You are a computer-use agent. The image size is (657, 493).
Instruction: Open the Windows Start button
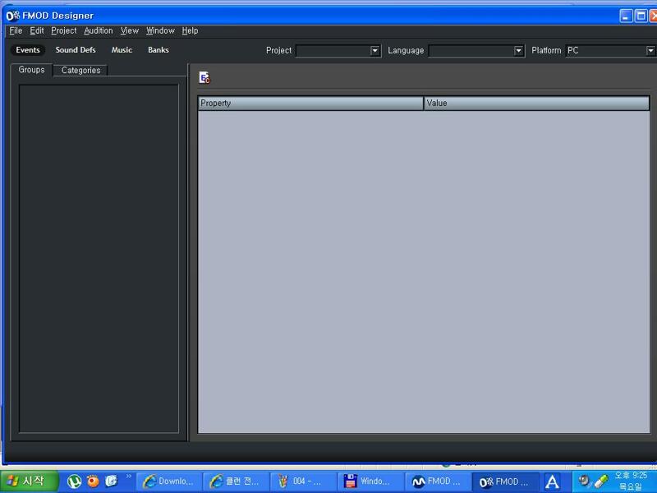[30, 481]
